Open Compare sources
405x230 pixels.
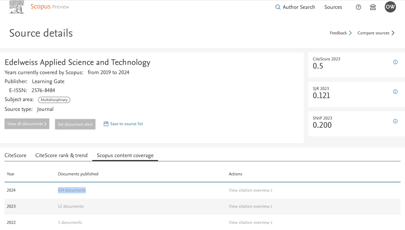click(376, 33)
